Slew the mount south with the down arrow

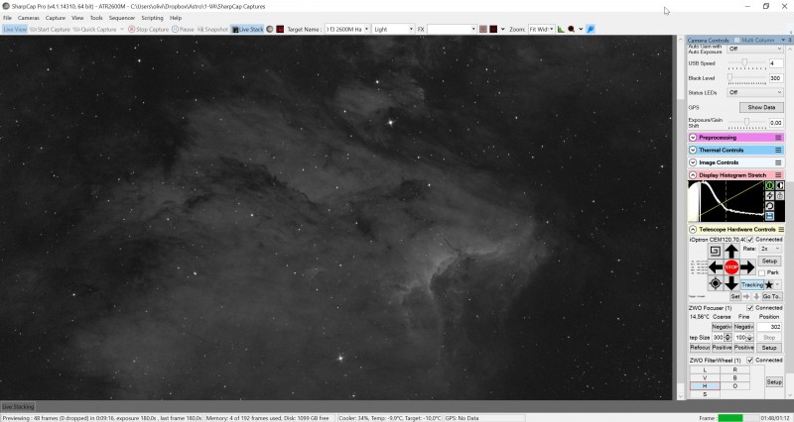point(730,283)
